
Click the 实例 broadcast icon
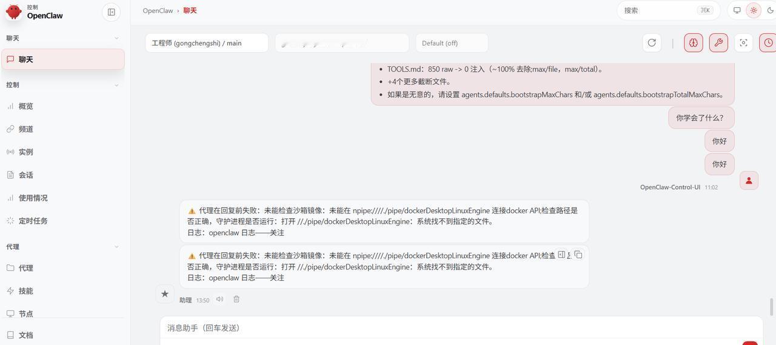click(10, 152)
